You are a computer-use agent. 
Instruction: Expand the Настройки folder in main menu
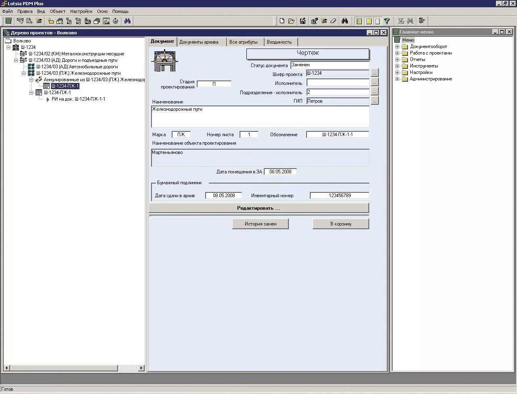pyautogui.click(x=397, y=72)
